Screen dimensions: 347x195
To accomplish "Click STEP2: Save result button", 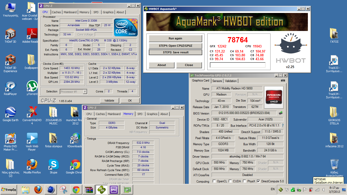I will (x=175, y=52).
